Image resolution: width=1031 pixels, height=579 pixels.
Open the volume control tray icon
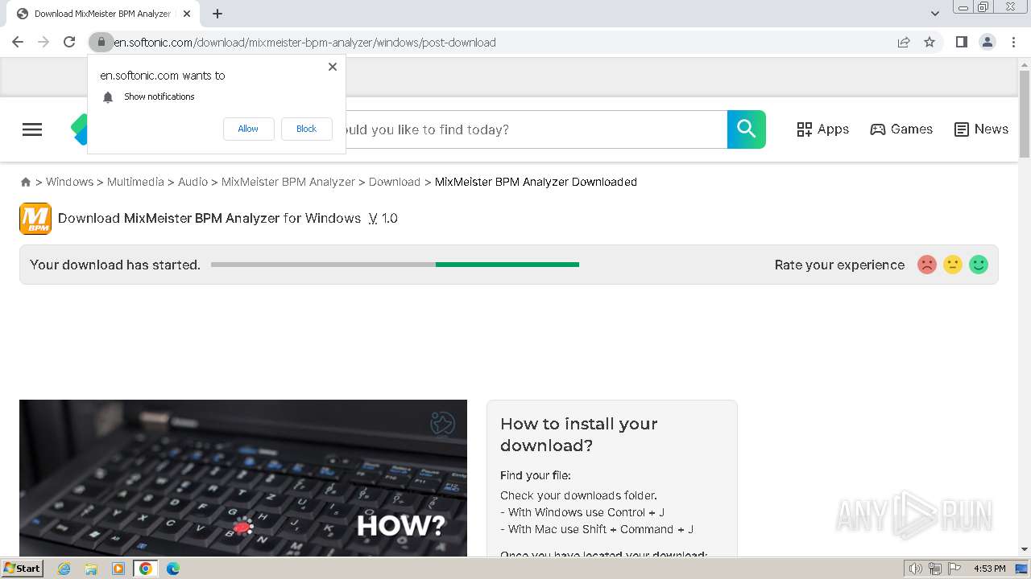coord(916,569)
